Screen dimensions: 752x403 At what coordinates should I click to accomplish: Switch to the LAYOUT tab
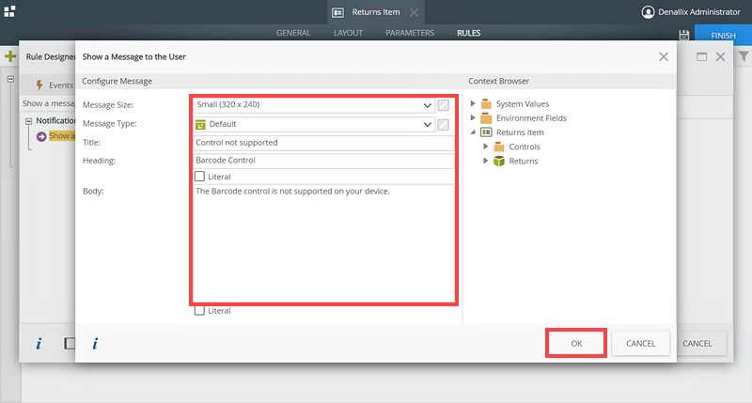(x=348, y=33)
